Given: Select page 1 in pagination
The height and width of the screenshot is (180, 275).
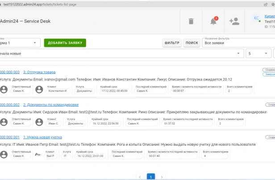Looking at the screenshot, I should pyautogui.click(x=151, y=177).
